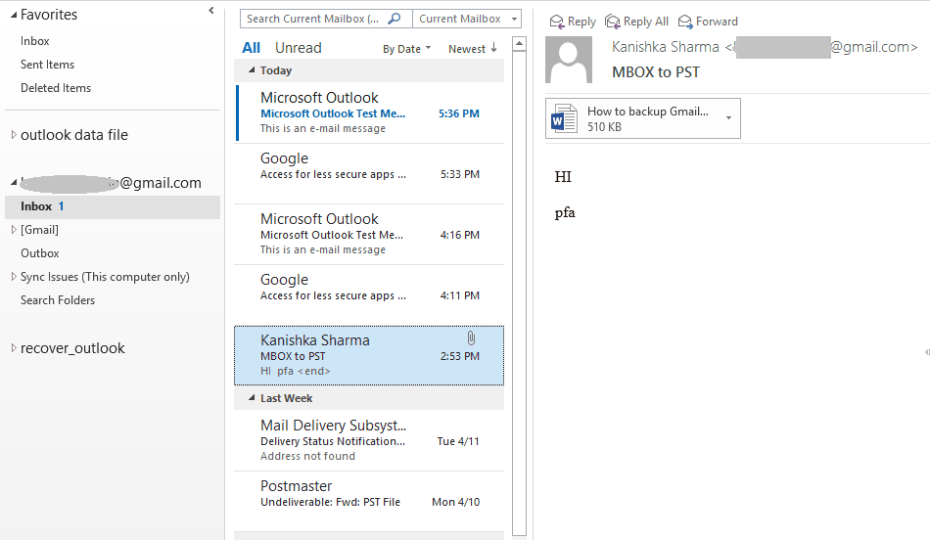
Task: Click the Reply All button label
Action: (x=646, y=22)
